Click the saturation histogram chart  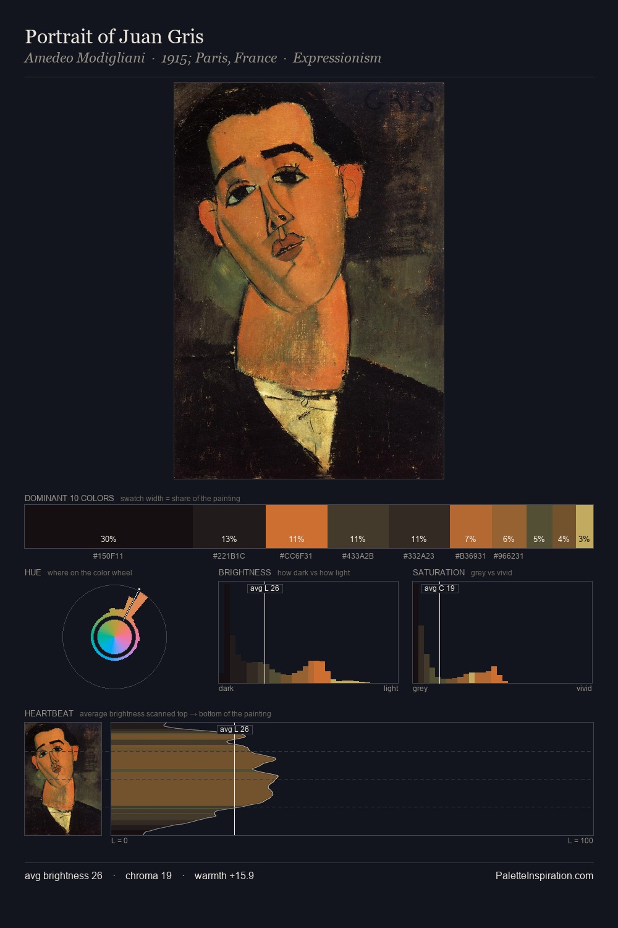click(502, 632)
